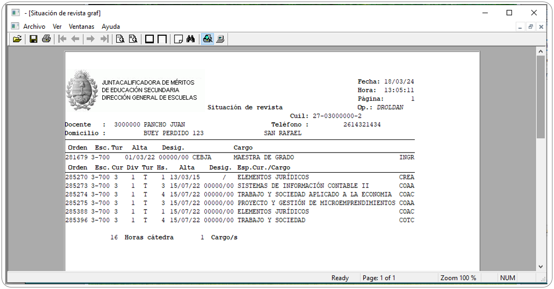This screenshot has height=289, width=554.
Task: Click the document icon beside the Archivo menu
Action: click(x=15, y=26)
